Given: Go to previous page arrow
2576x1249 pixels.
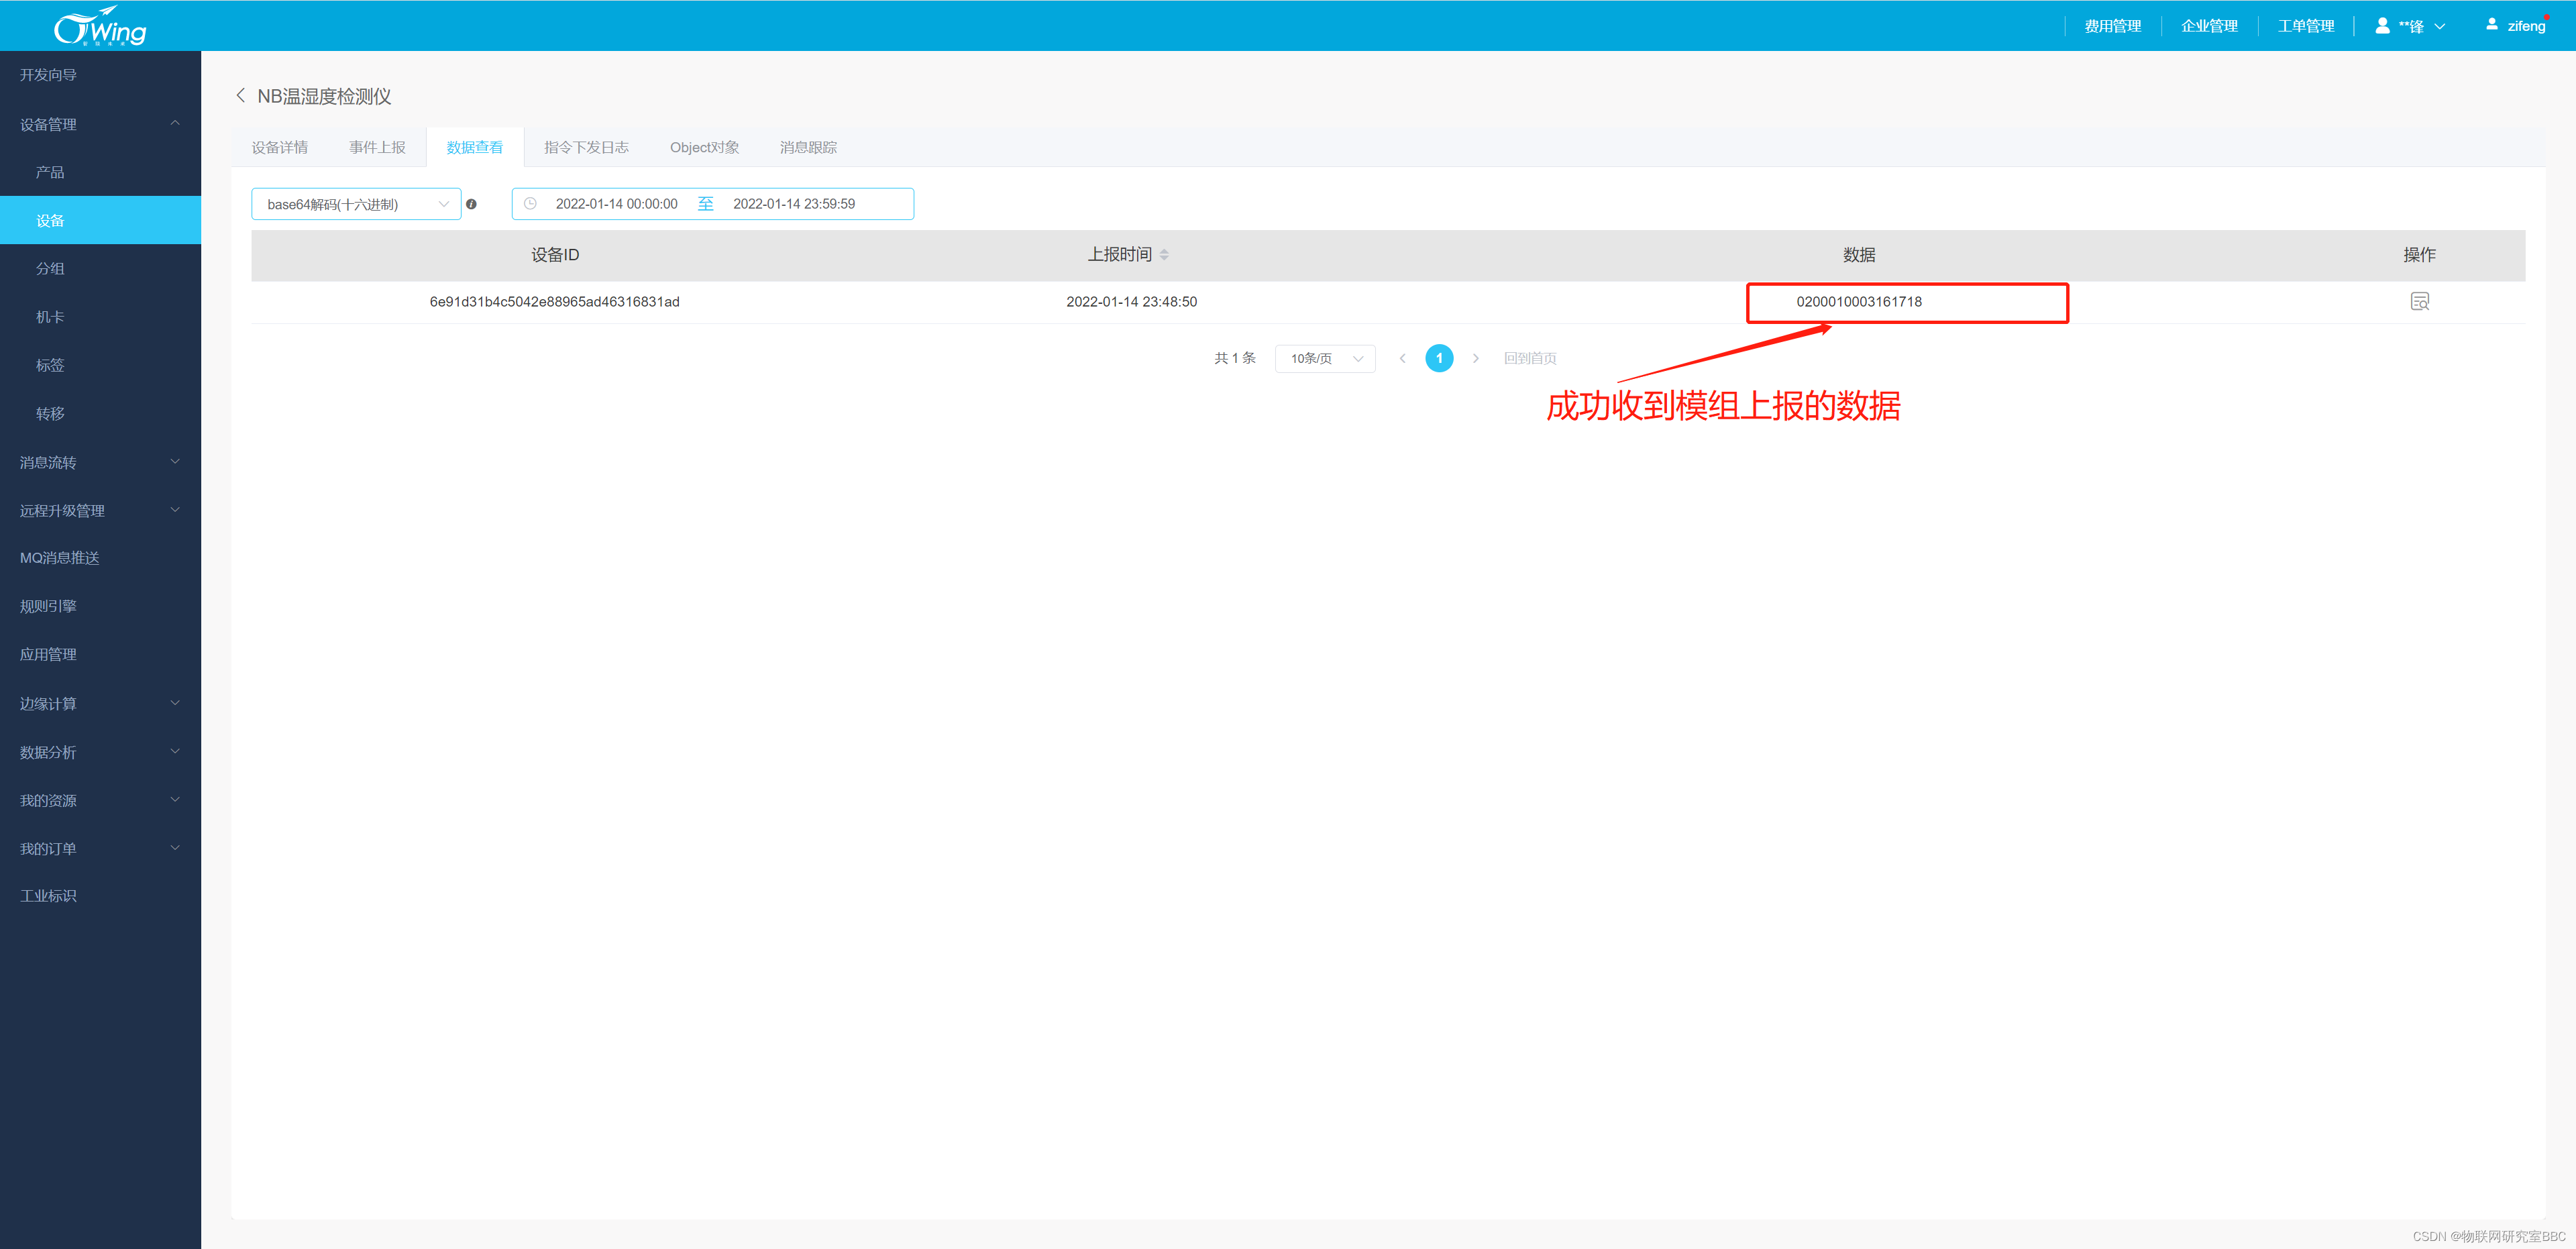Looking at the screenshot, I should [x=1402, y=358].
